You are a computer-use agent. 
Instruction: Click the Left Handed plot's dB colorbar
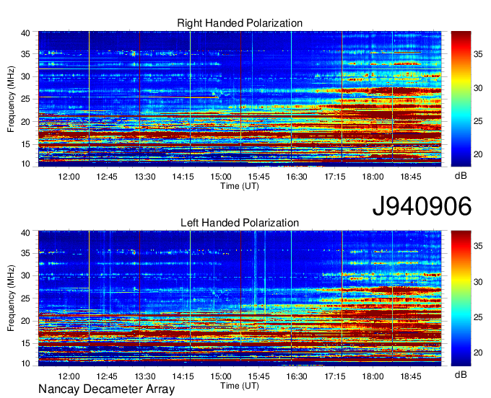click(461, 298)
